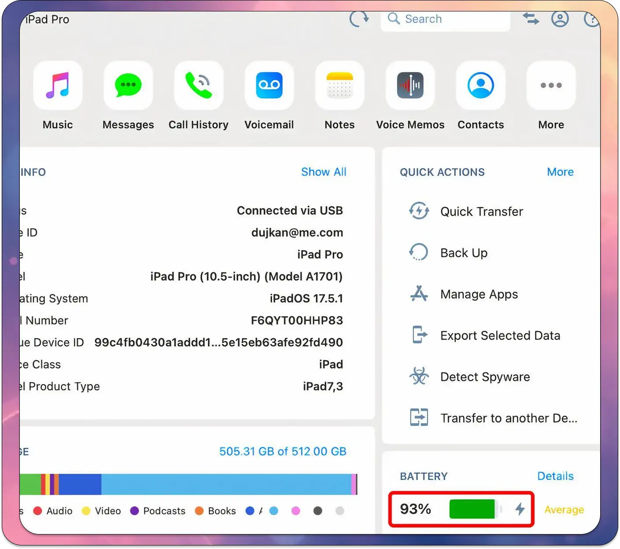Click the Average battery health label
Image resolution: width=620 pixels, height=549 pixels.
[564, 510]
